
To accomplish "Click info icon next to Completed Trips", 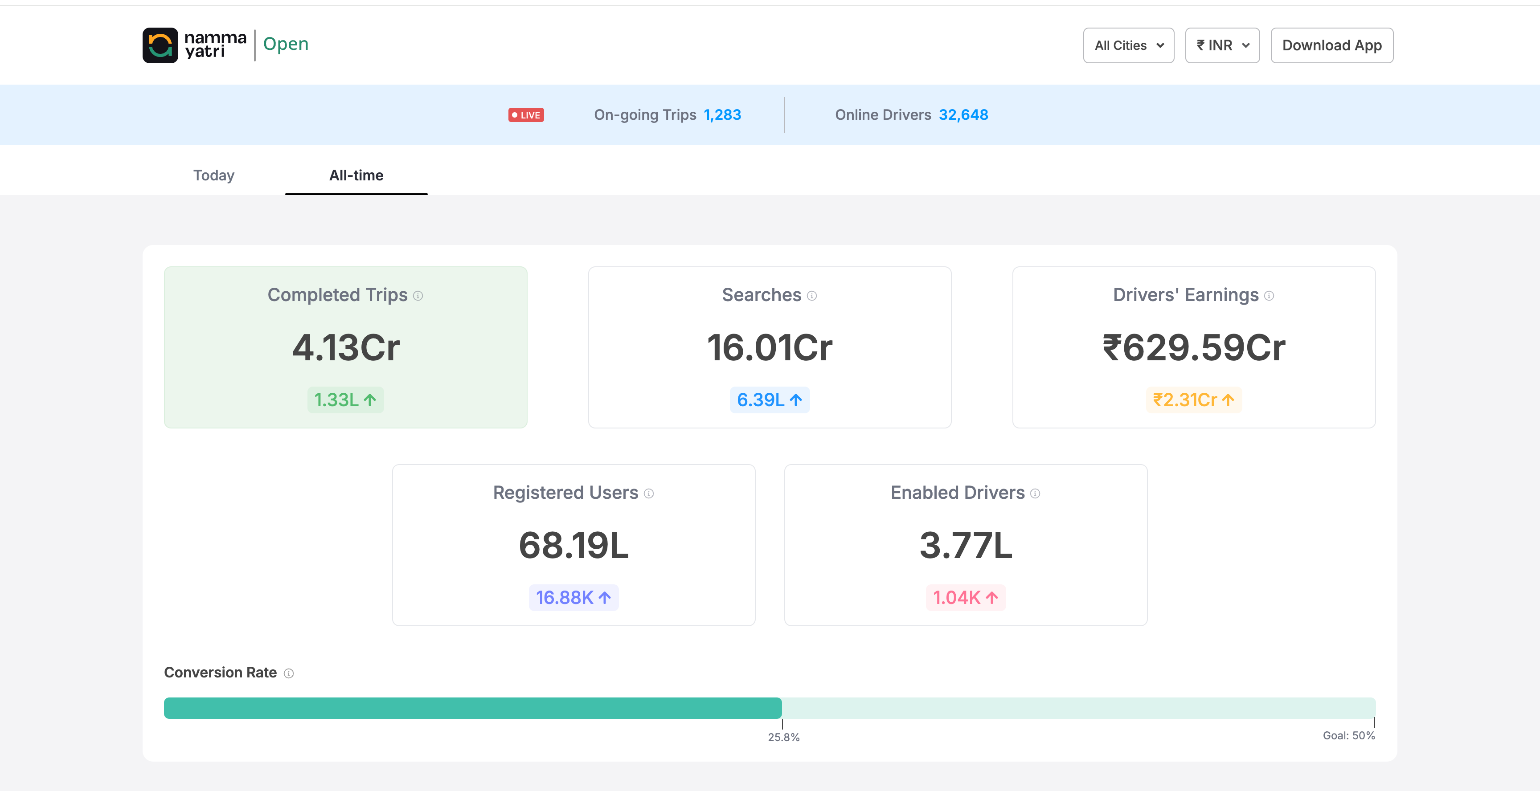I will click(418, 296).
